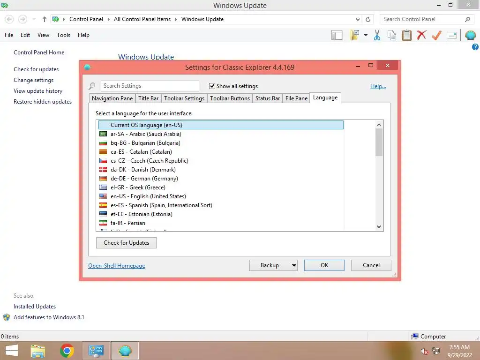
Task: Open the Edit menu
Action: [x=25, y=35]
